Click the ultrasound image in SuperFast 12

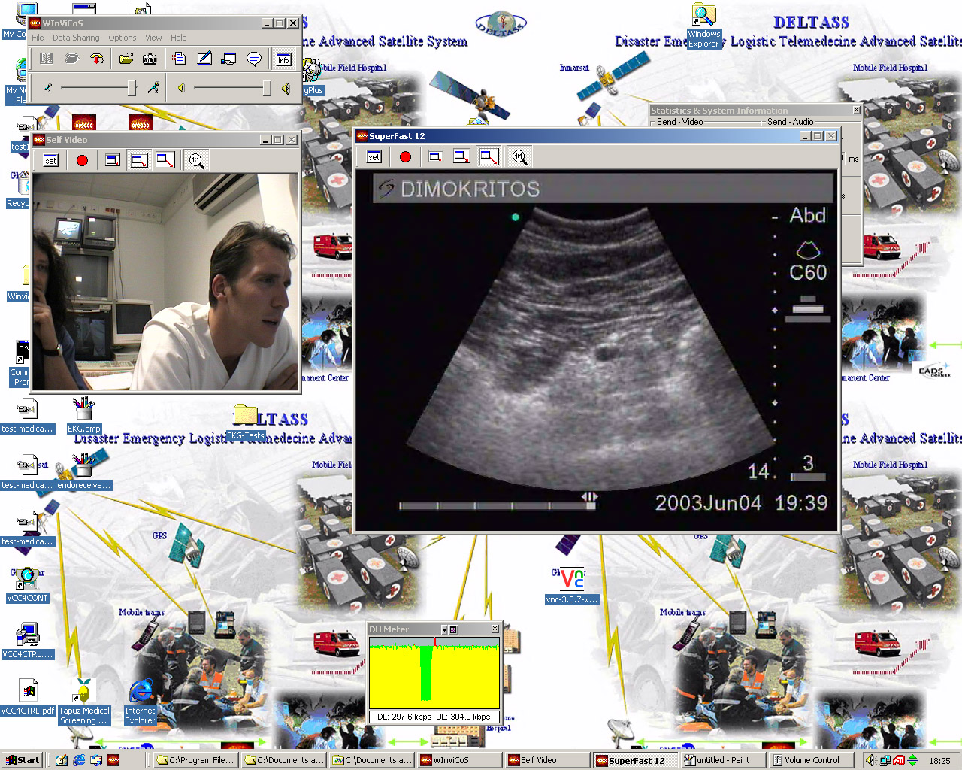point(596,351)
